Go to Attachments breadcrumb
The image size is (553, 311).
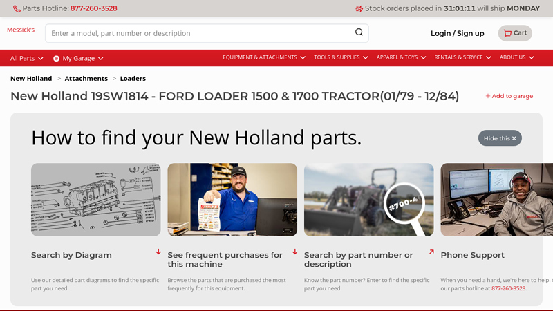pyautogui.click(x=86, y=79)
